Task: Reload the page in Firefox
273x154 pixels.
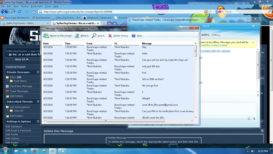Action: [20, 12]
